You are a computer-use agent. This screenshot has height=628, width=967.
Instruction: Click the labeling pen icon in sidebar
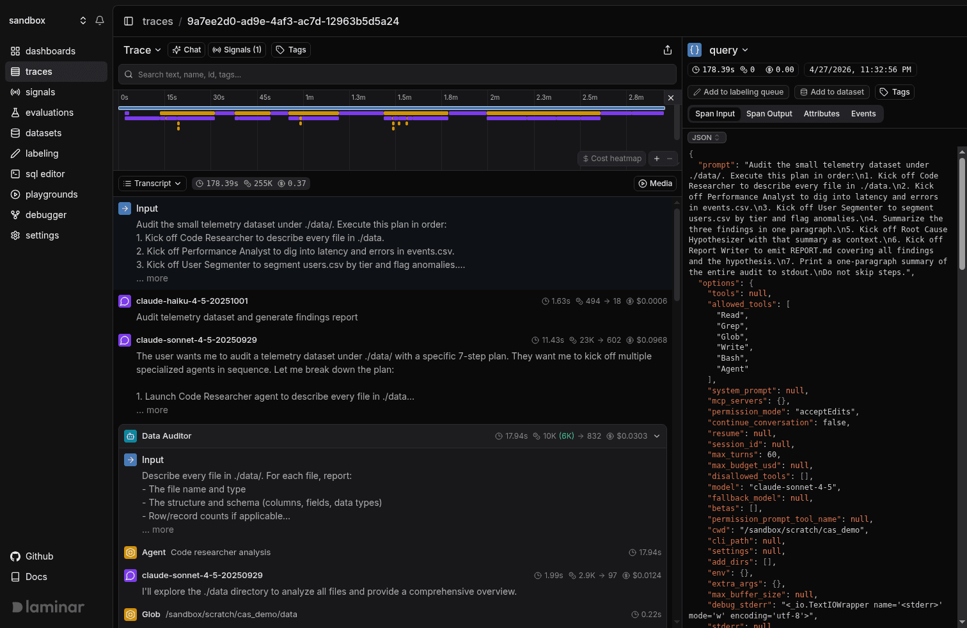[x=15, y=153]
